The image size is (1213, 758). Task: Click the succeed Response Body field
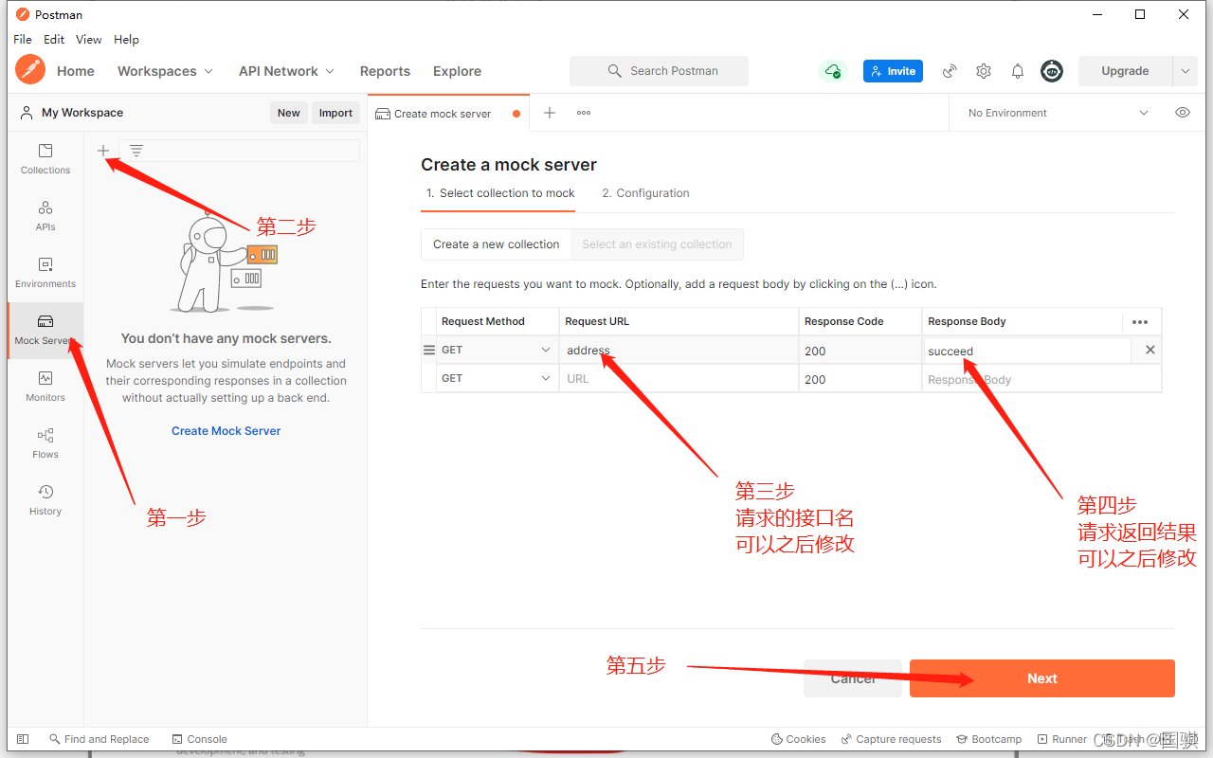tap(1027, 351)
